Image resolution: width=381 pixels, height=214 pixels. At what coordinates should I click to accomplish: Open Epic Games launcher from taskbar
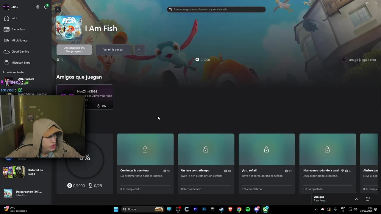pos(213,209)
